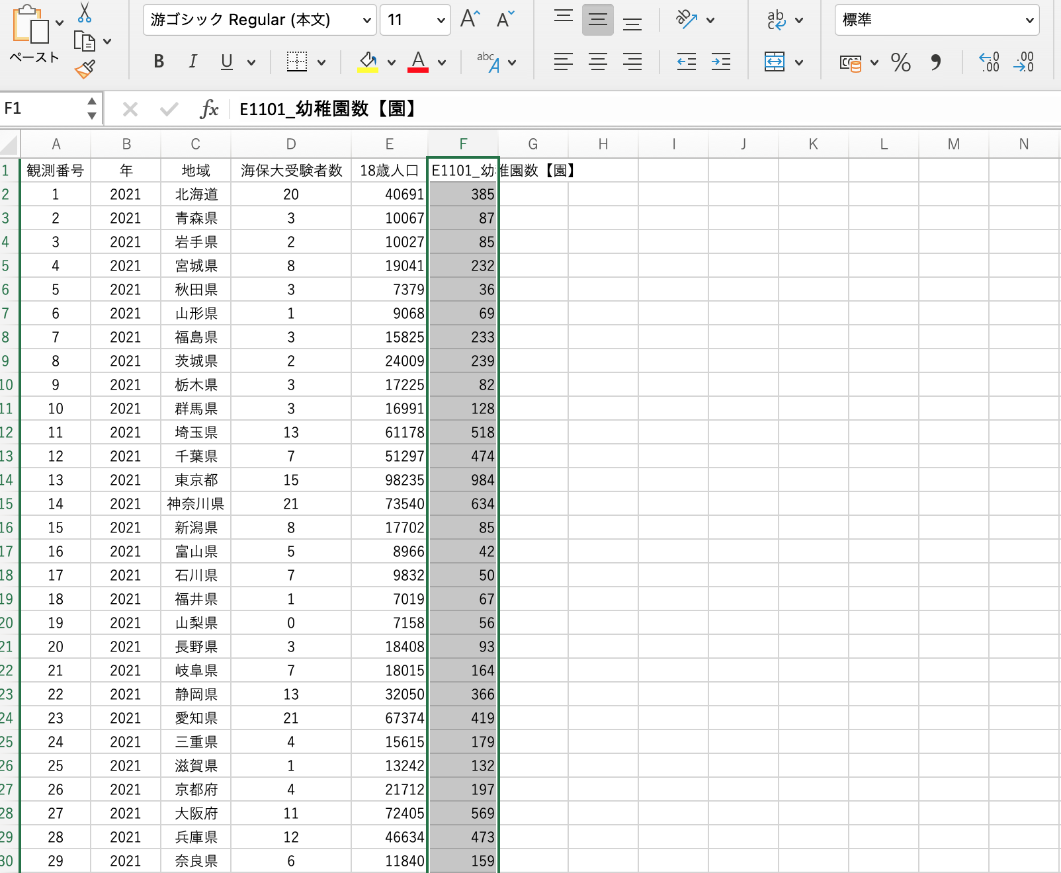1061x873 pixels.
Task: Select column D header
Action: point(291,144)
